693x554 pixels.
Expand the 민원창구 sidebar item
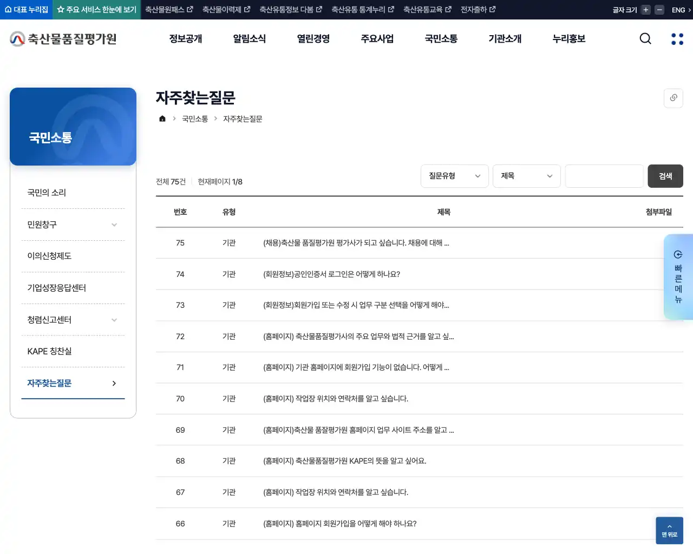pos(73,225)
